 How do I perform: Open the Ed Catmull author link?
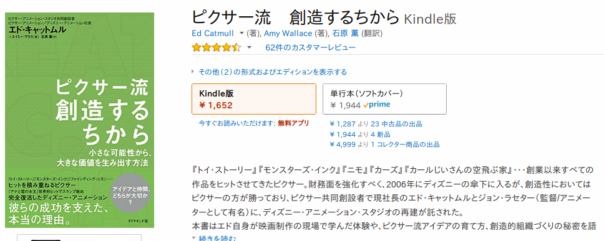point(213,34)
